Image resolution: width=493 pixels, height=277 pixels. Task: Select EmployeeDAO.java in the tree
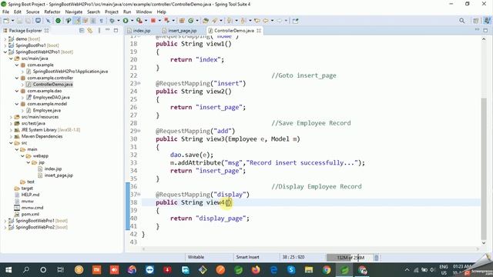pyautogui.click(x=52, y=98)
